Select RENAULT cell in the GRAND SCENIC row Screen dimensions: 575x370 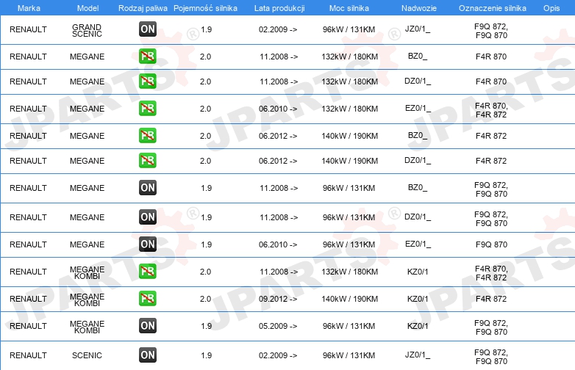[28, 29]
